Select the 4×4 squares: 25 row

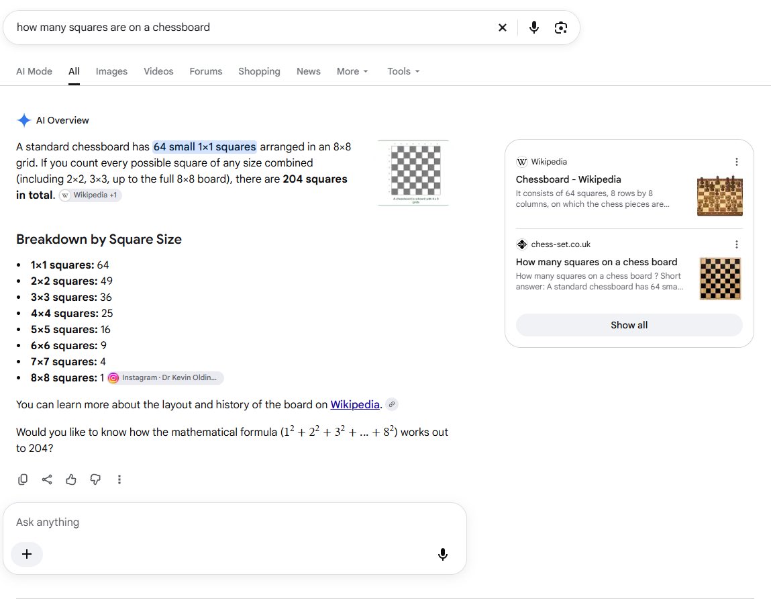[72, 314]
